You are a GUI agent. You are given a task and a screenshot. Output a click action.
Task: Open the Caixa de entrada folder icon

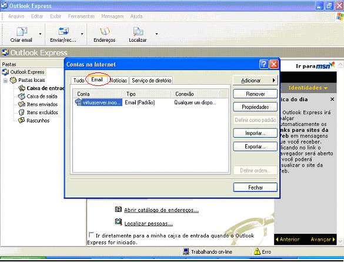pyautogui.click(x=22, y=88)
